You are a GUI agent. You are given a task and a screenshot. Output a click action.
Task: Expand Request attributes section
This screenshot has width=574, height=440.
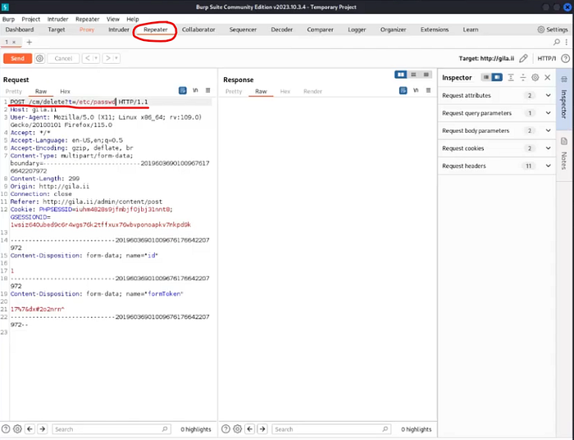[497, 96]
